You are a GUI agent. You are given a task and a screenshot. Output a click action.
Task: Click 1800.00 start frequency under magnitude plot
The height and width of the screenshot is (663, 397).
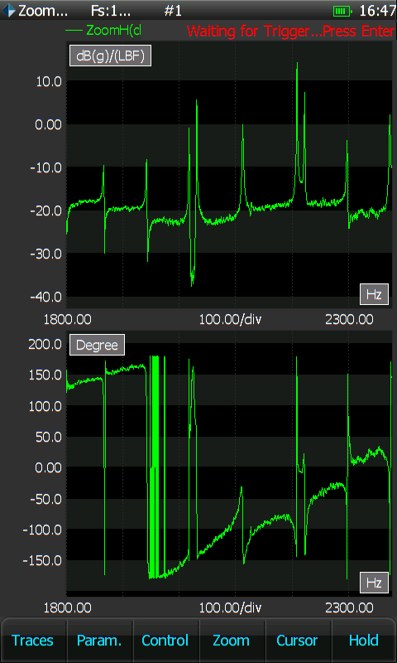(68, 319)
